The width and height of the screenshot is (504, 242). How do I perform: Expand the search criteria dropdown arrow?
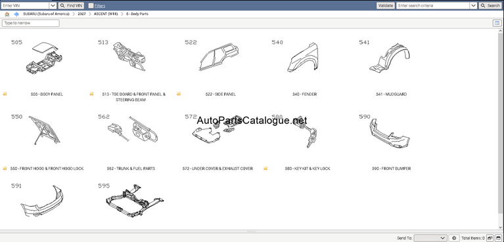tap(473, 5)
